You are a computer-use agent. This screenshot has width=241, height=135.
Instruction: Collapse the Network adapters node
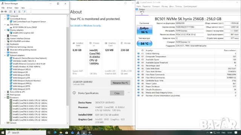tap(5, 55)
